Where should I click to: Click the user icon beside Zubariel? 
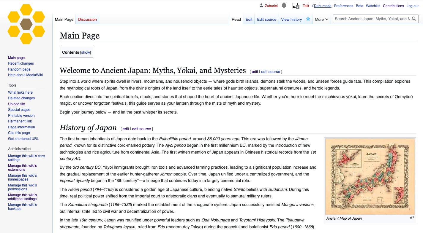coord(261,6)
